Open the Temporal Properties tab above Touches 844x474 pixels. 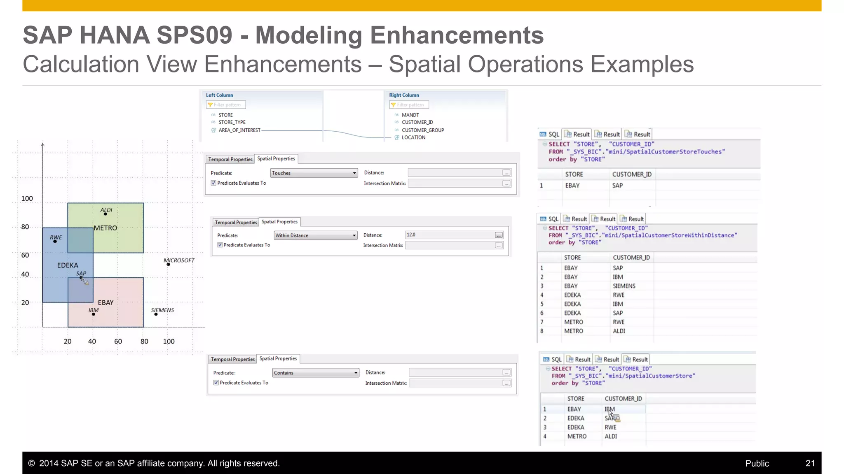[x=230, y=159]
